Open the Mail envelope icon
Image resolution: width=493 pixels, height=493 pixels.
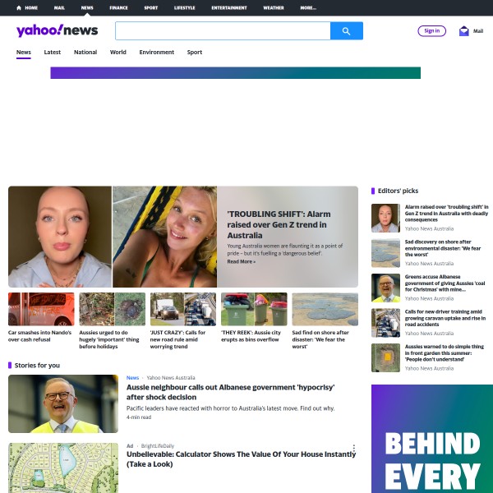[463, 31]
